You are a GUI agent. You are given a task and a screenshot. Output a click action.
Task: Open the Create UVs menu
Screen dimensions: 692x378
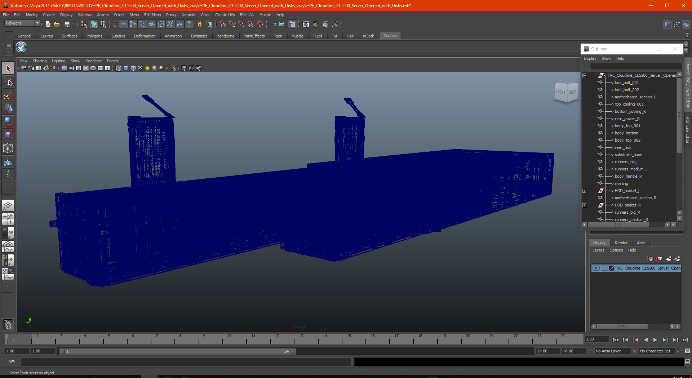[x=225, y=15]
